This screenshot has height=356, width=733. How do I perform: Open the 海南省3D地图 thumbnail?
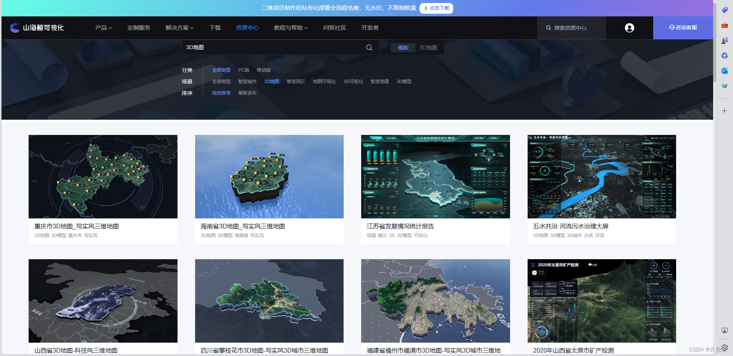pos(269,176)
